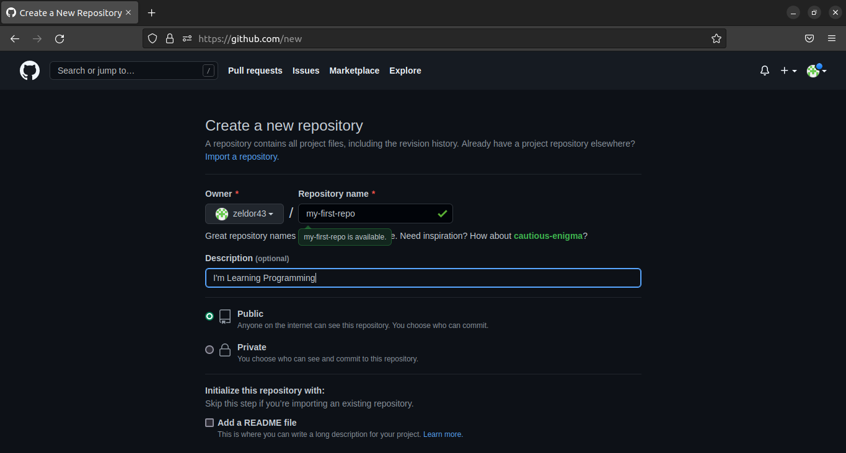Open Issues in navigation
Screen dimensions: 846x453
(x=306, y=71)
